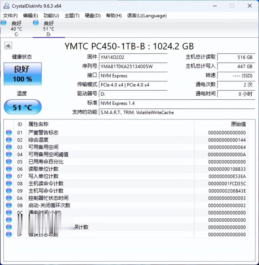Click the status icon for 写入单位计数
The image size is (259, 265).
(9, 176)
